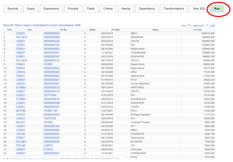The image size is (233, 162).
Task: Open the Prompts tab
Action: 73,9
